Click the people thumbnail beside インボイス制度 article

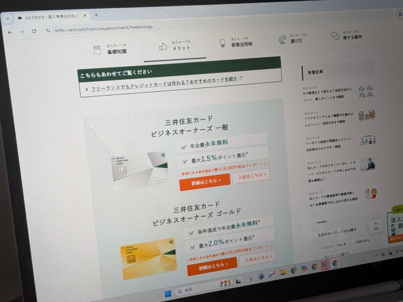coord(368,140)
